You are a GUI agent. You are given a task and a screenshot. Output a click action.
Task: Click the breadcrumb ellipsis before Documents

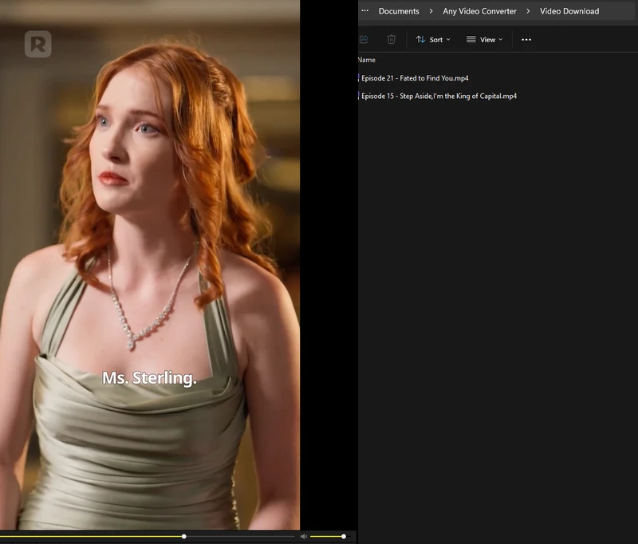pos(364,11)
